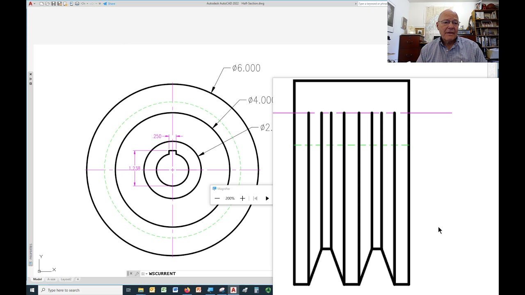Click the .250 keyway dimension text
This screenshot has width=525, height=295.
coord(157,136)
